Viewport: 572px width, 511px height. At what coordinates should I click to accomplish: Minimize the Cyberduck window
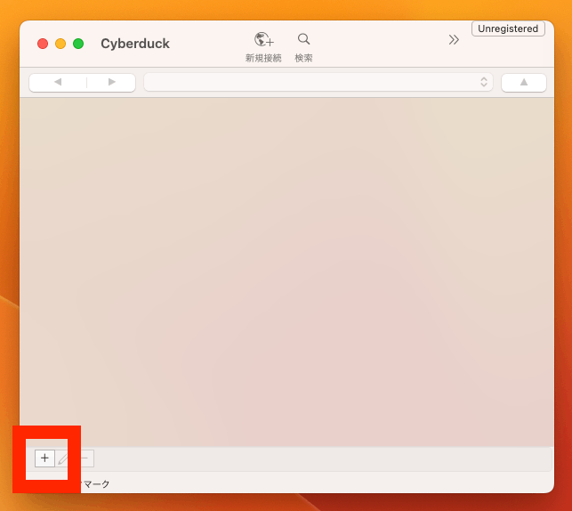(x=60, y=44)
